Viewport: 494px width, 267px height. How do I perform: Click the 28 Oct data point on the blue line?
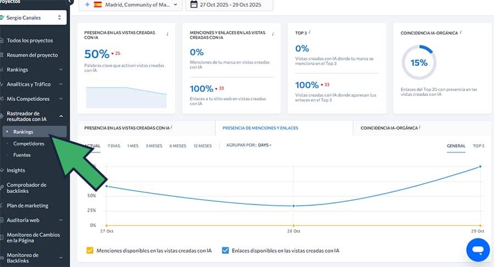pyautogui.click(x=294, y=206)
